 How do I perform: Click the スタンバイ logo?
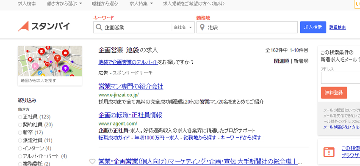click(x=44, y=26)
